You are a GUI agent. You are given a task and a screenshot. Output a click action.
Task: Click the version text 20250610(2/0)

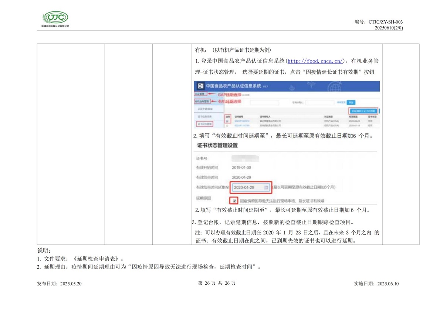tap(389, 28)
